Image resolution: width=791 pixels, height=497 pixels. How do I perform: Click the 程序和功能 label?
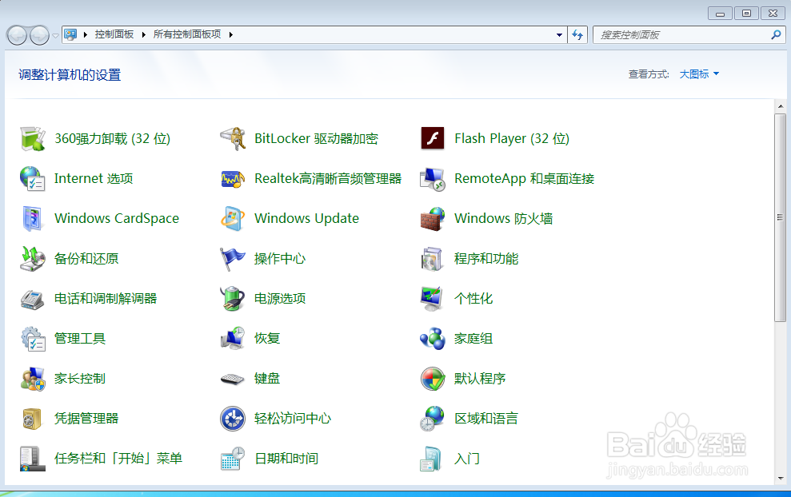(486, 259)
